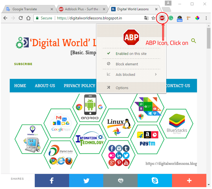Click the Digital India browsers hexagon

(61, 155)
